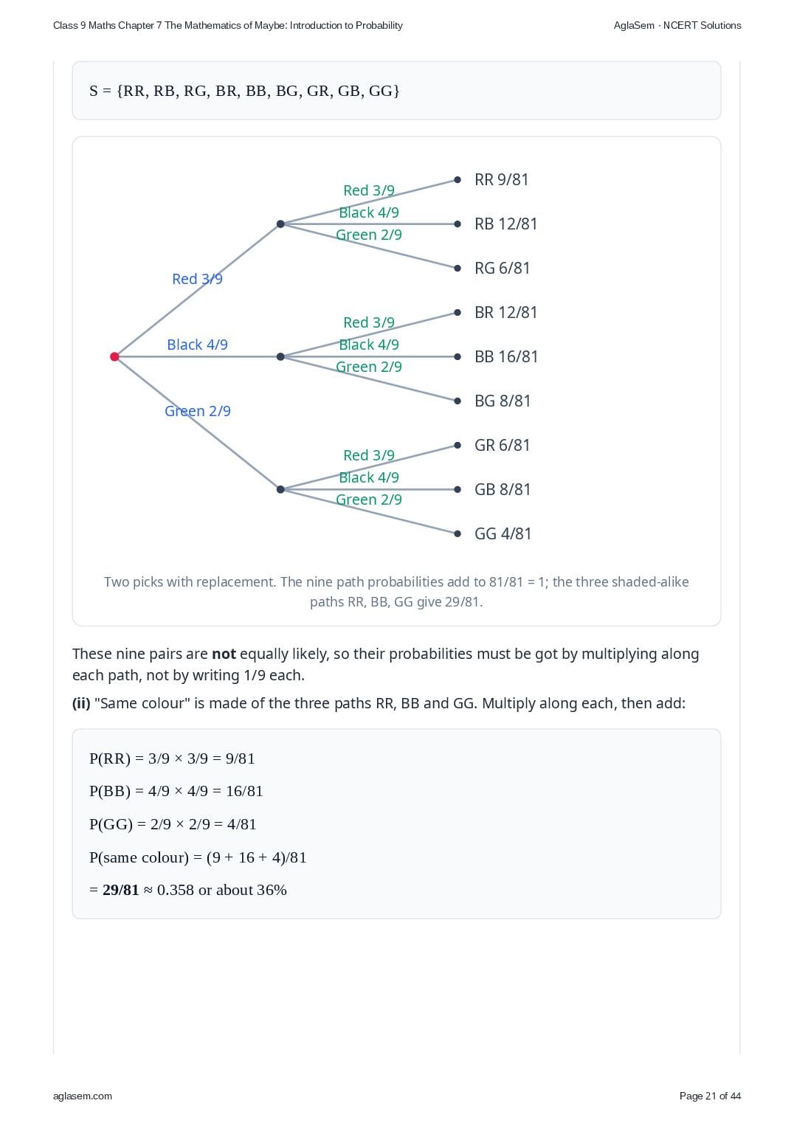Click the P(BB) = 4/9 × 4/9 line
Screen dimensions: 794x1123
pyautogui.click(x=176, y=791)
